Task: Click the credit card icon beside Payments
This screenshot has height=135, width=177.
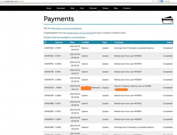Action: coord(167,20)
